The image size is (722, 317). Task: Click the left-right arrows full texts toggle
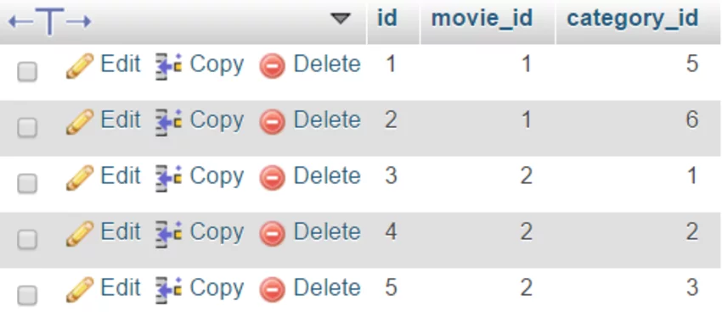[50, 21]
